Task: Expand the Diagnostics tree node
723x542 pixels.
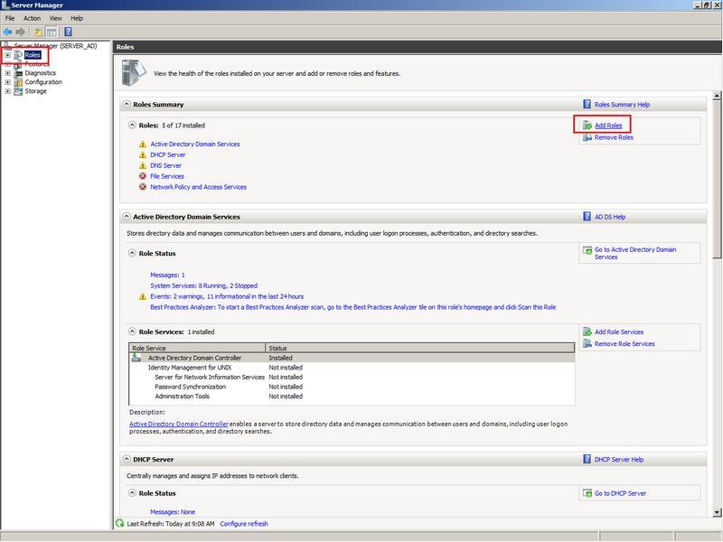Action: click(7, 73)
